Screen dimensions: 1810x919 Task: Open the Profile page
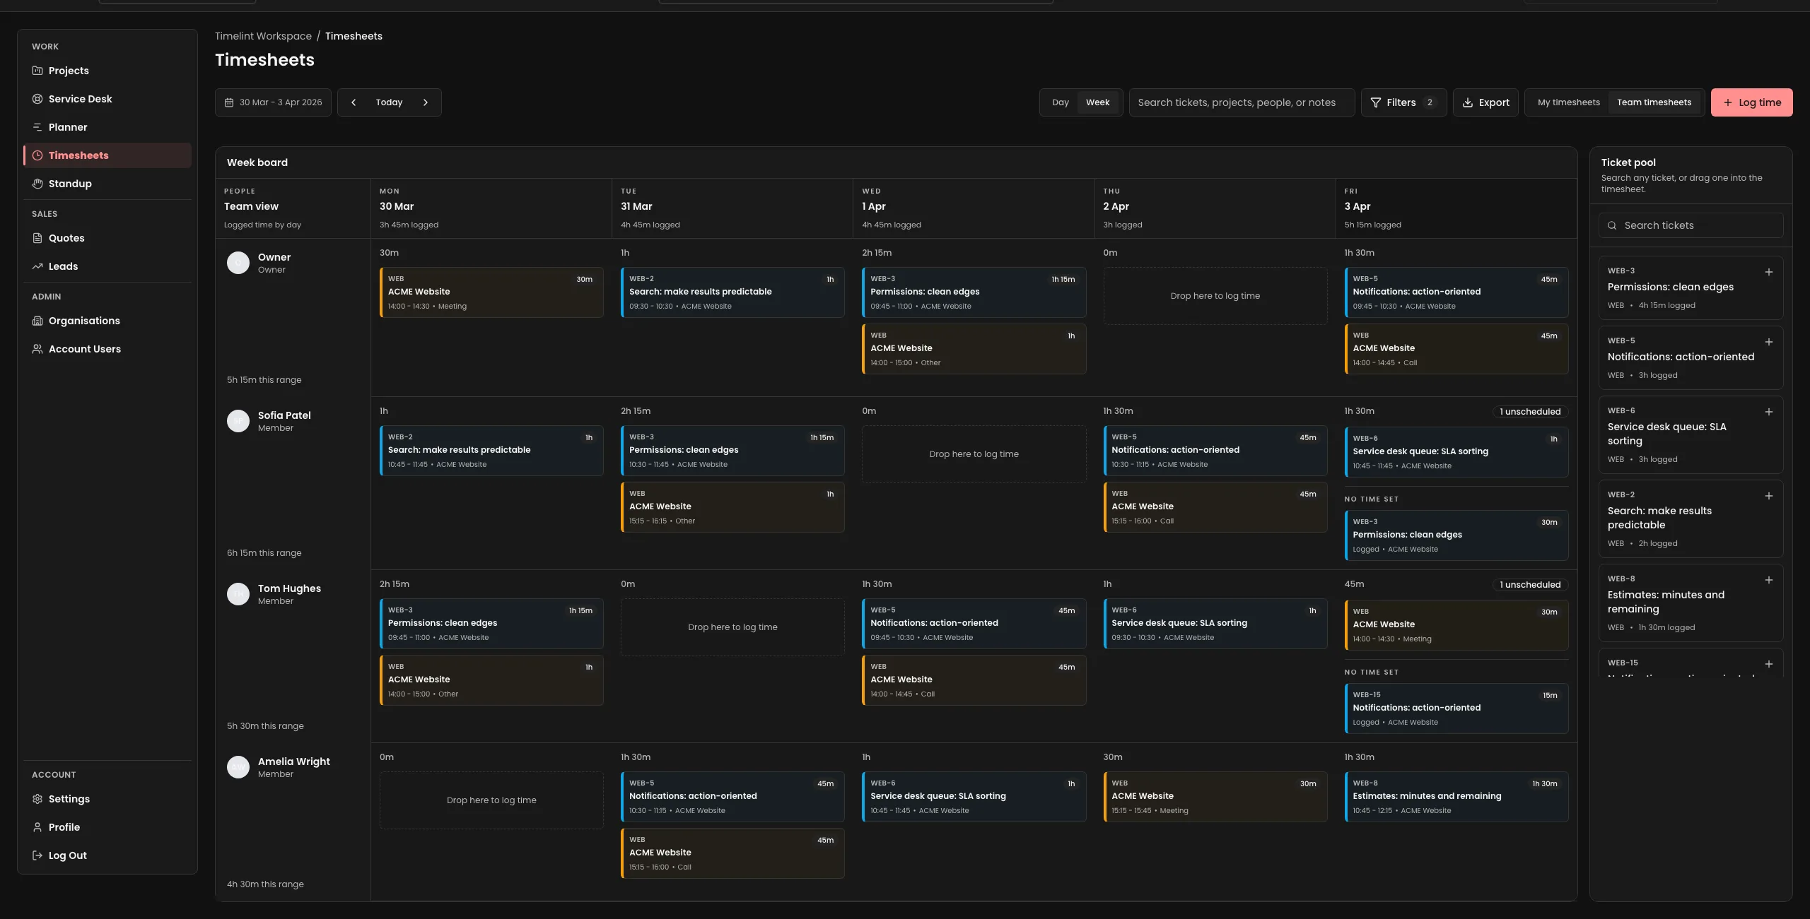click(107, 827)
